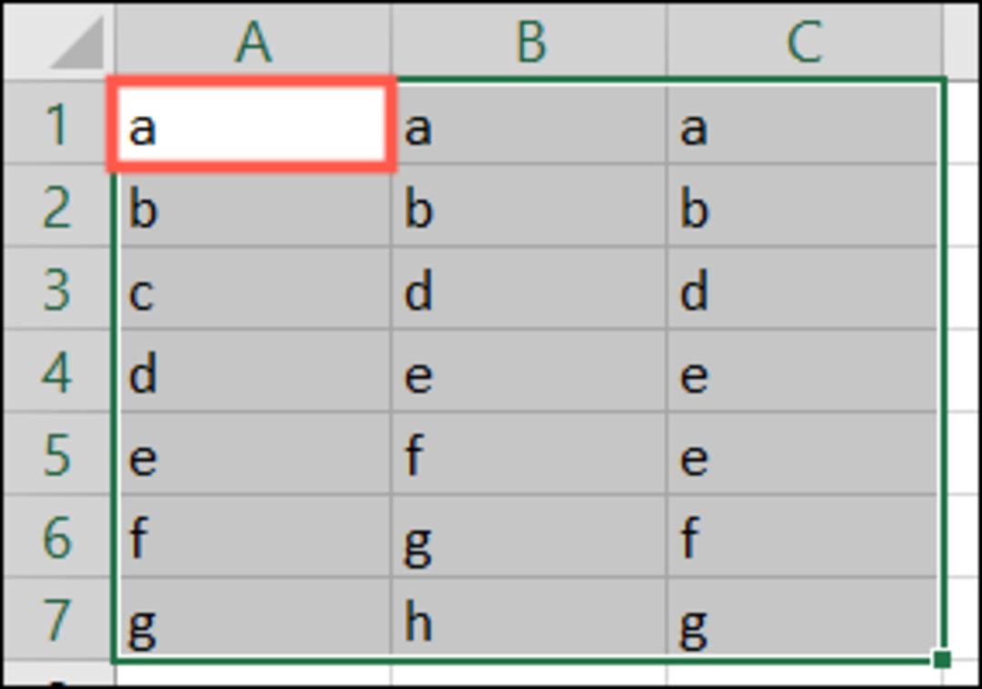
Task: Select cell B6 containing 'g'
Action: coord(528,536)
